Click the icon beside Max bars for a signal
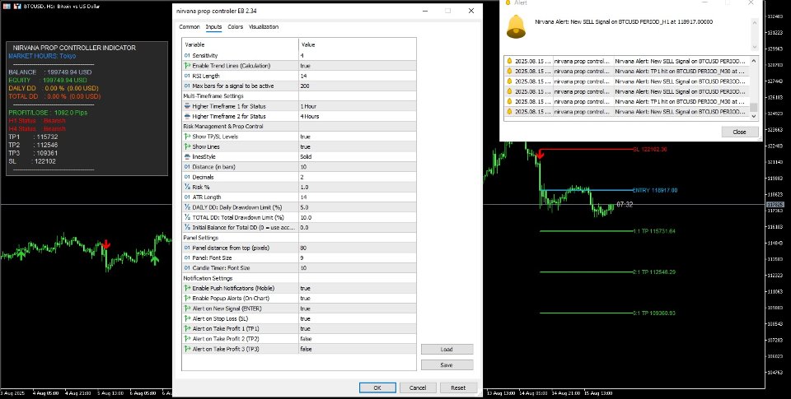791x399 pixels. tap(187, 86)
